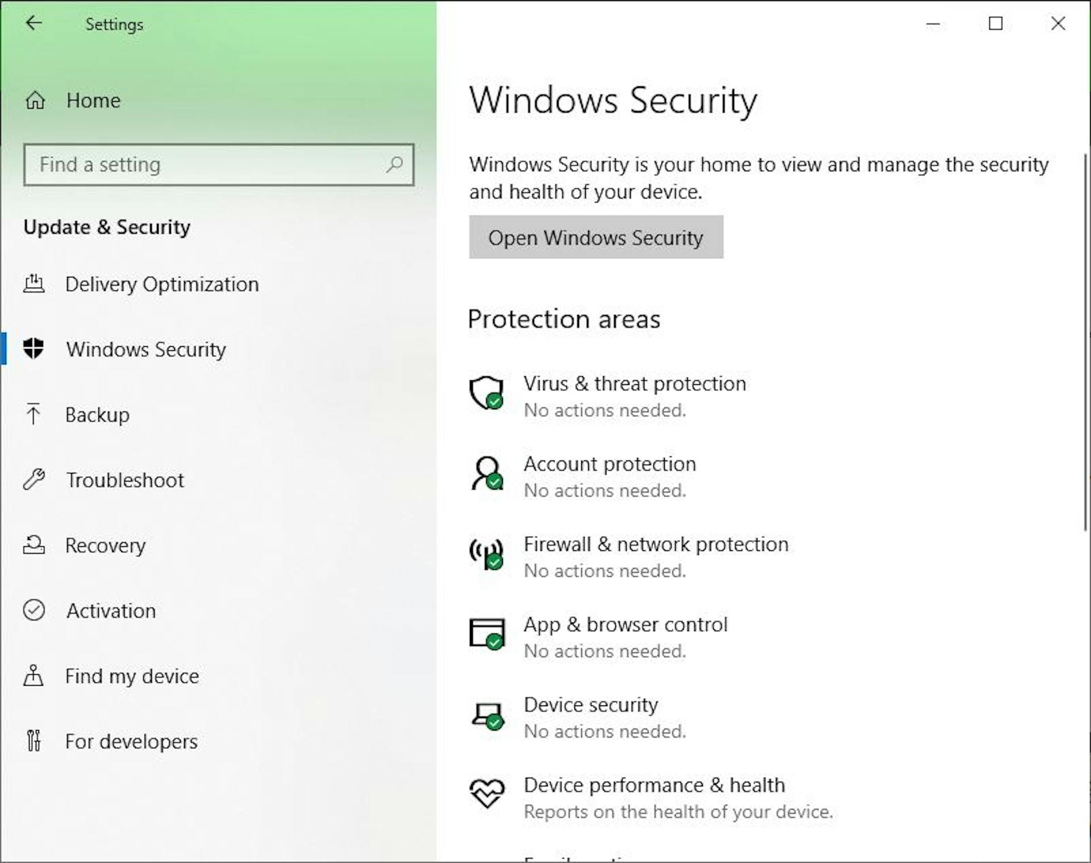Click the App & browser control icon
This screenshot has width=1091, height=863.
click(x=487, y=633)
